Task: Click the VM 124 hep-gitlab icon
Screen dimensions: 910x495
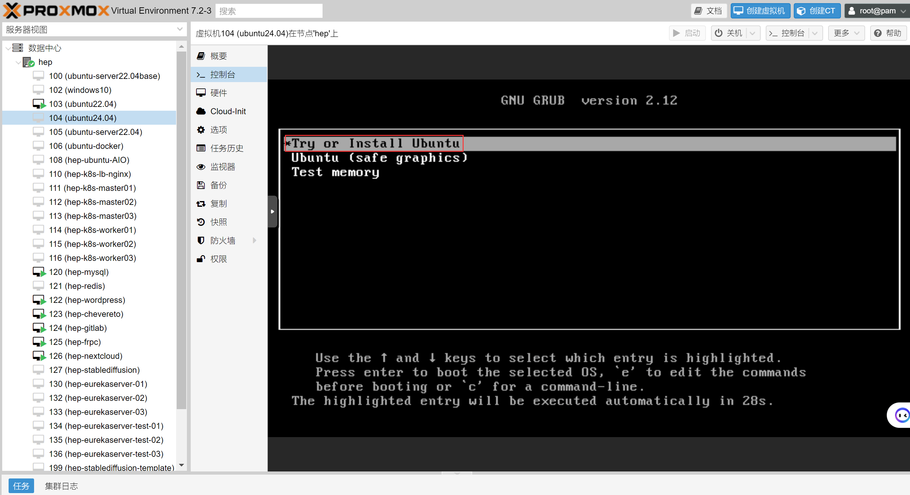Action: tap(39, 328)
